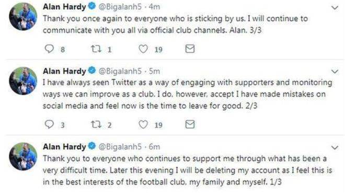Image resolution: width=345 pixels, height=194 pixels.
Task: Click @Bigalanh5 handle on the 5m tweet
Action: [120, 71]
